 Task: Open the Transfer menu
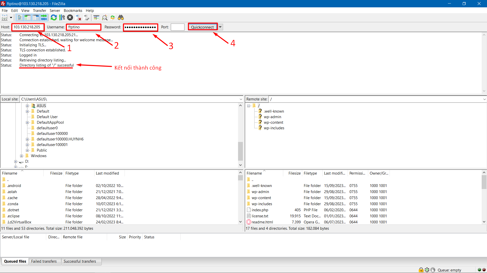39,10
